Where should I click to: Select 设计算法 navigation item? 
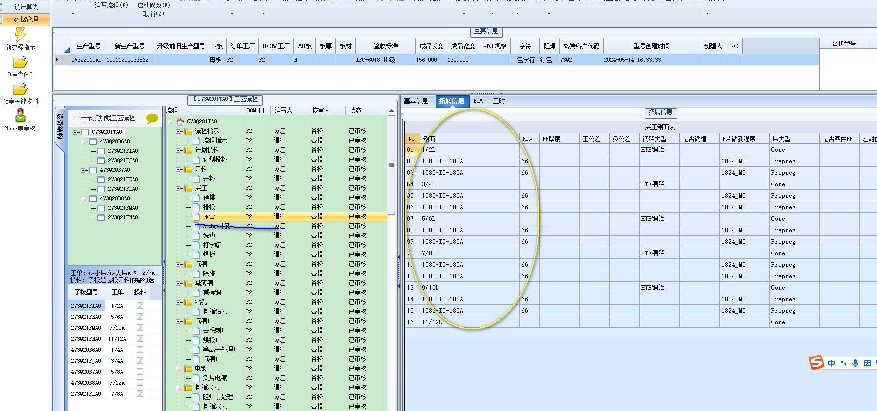(x=26, y=7)
